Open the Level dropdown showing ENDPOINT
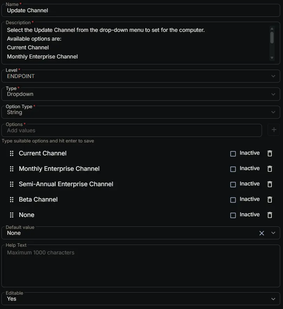 coord(140,76)
